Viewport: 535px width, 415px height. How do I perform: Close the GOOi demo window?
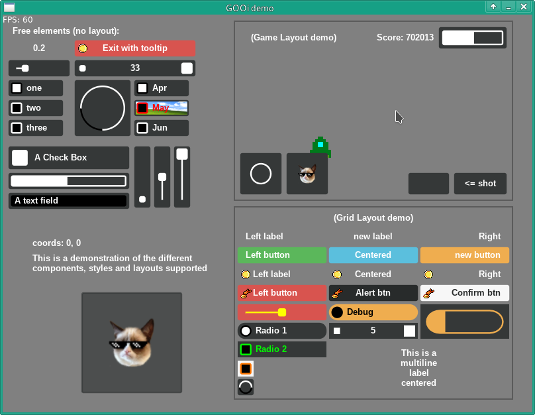(x=524, y=7)
